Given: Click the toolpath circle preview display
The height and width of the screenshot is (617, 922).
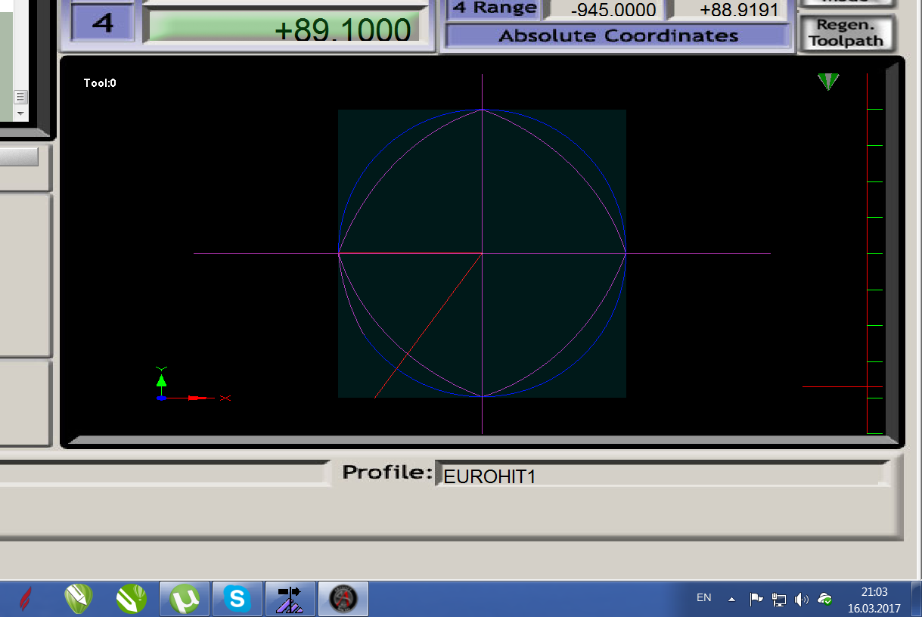Looking at the screenshot, I should click(482, 253).
